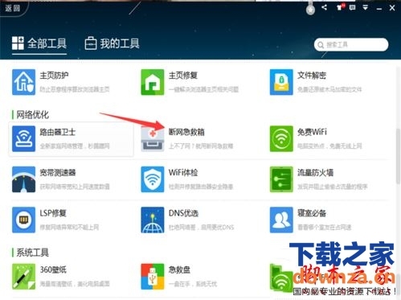Viewport: 401px width, 300px height.
Task: Open the 主页修复 green house icon
Action: [x=153, y=82]
